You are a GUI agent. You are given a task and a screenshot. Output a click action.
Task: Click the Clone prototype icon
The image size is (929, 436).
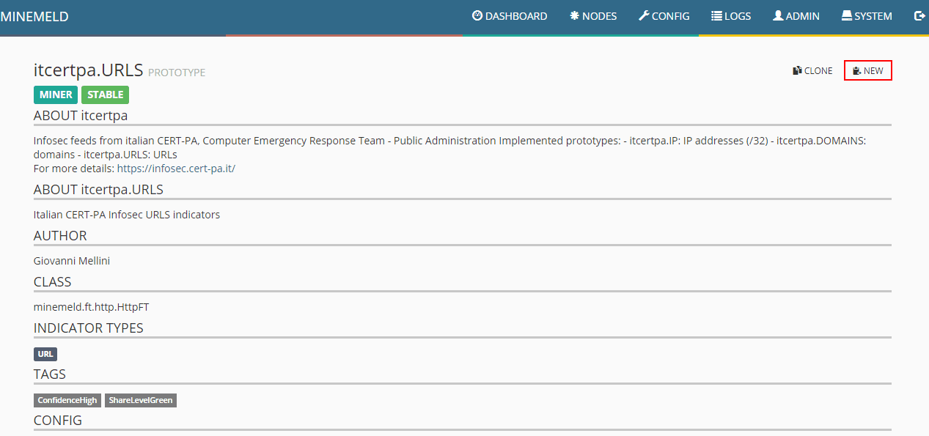tap(797, 71)
